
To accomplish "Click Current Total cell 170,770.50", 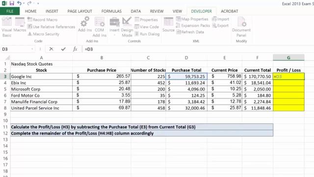I will [258, 77].
